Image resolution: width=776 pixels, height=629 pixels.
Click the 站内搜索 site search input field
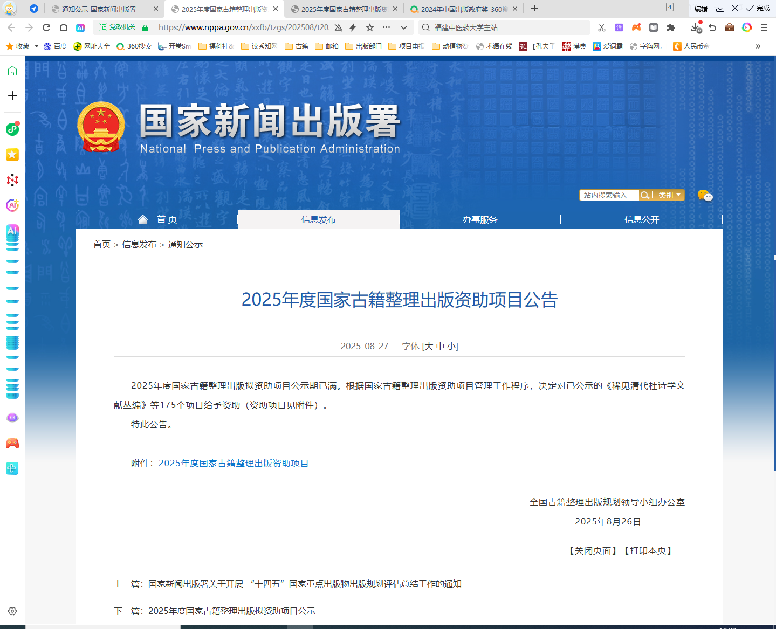[609, 195]
